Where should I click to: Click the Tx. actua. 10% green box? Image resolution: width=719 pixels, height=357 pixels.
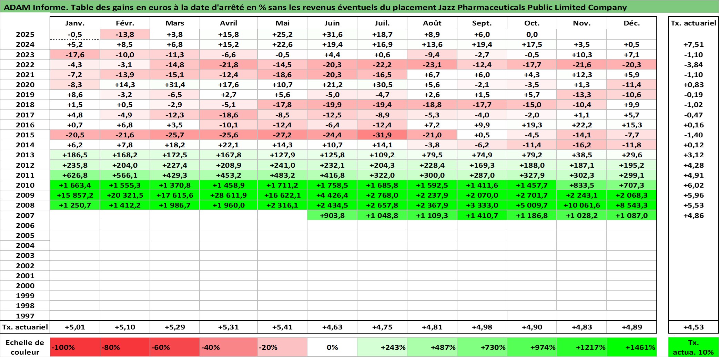pos(693,347)
